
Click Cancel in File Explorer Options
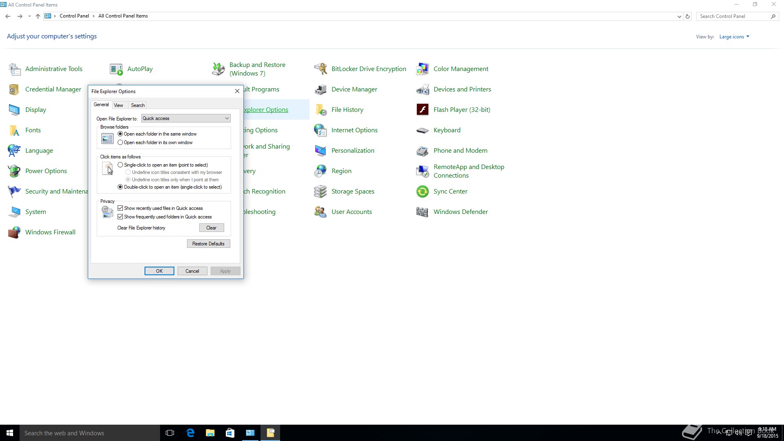click(192, 271)
